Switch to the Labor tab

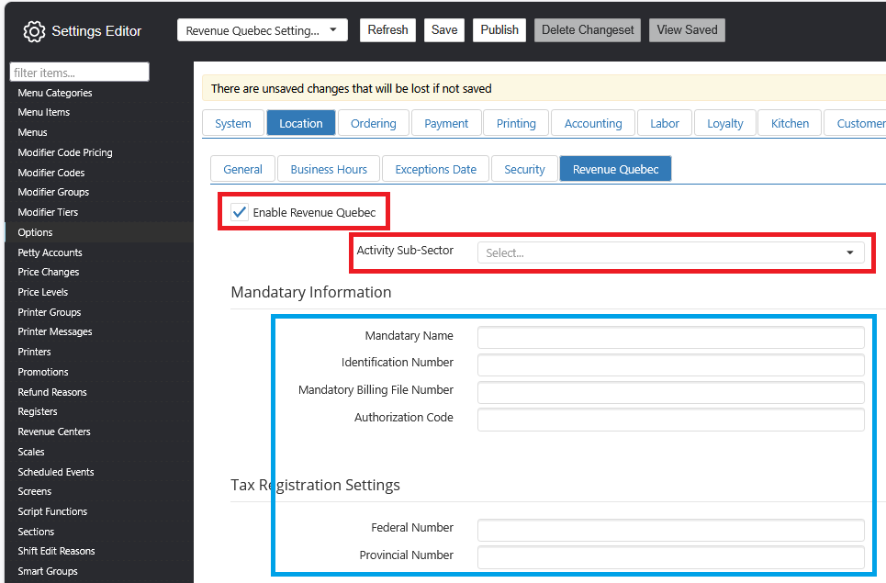pyautogui.click(x=665, y=123)
